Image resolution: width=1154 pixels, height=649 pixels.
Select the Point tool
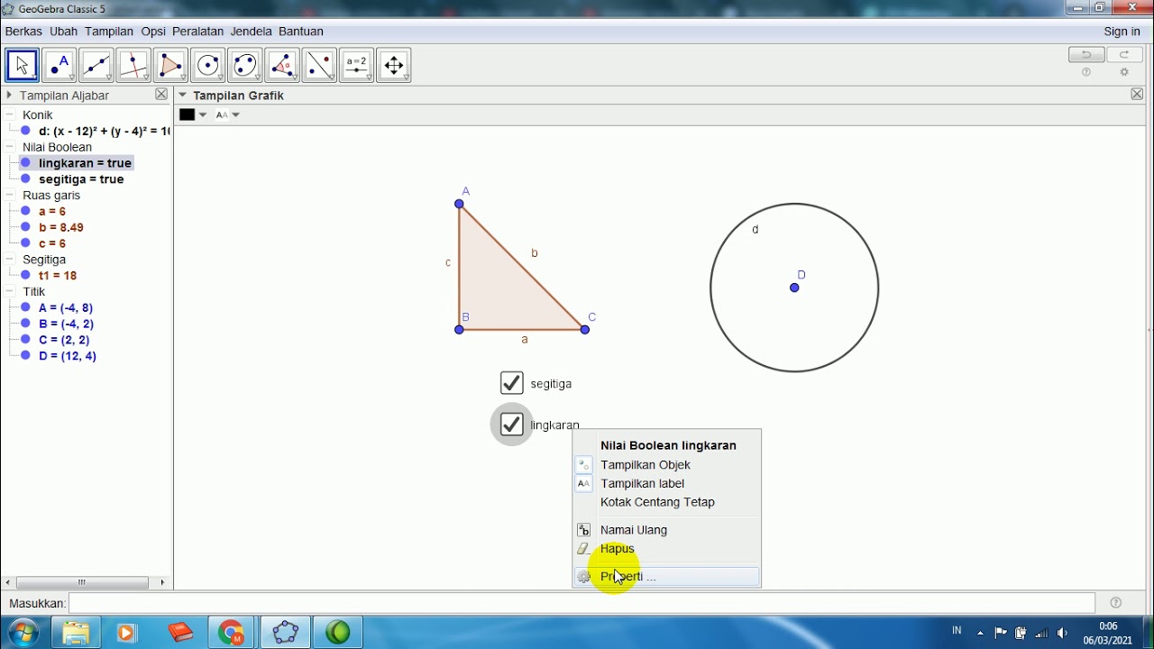pyautogui.click(x=60, y=65)
